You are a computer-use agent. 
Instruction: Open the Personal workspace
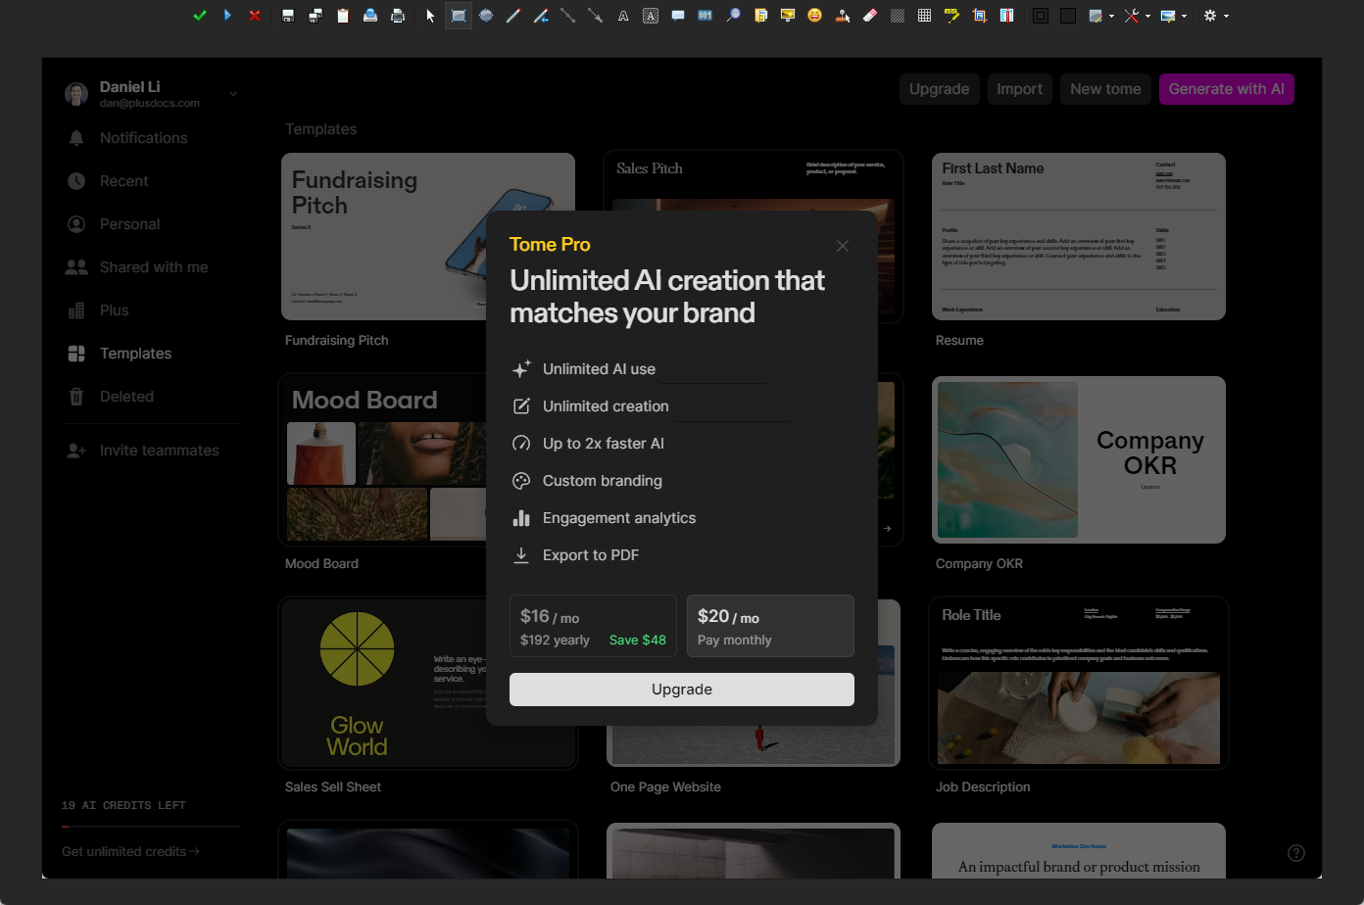coord(129,224)
